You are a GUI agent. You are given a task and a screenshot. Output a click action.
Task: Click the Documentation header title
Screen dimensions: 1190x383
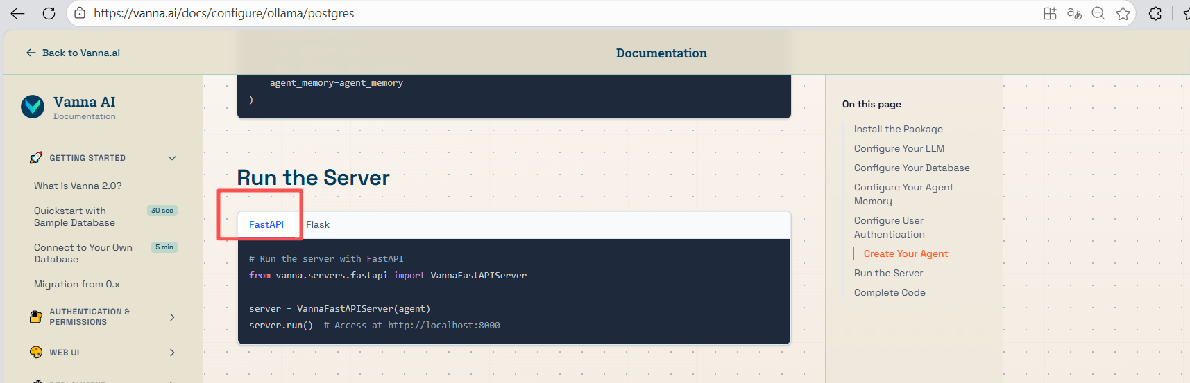click(661, 53)
